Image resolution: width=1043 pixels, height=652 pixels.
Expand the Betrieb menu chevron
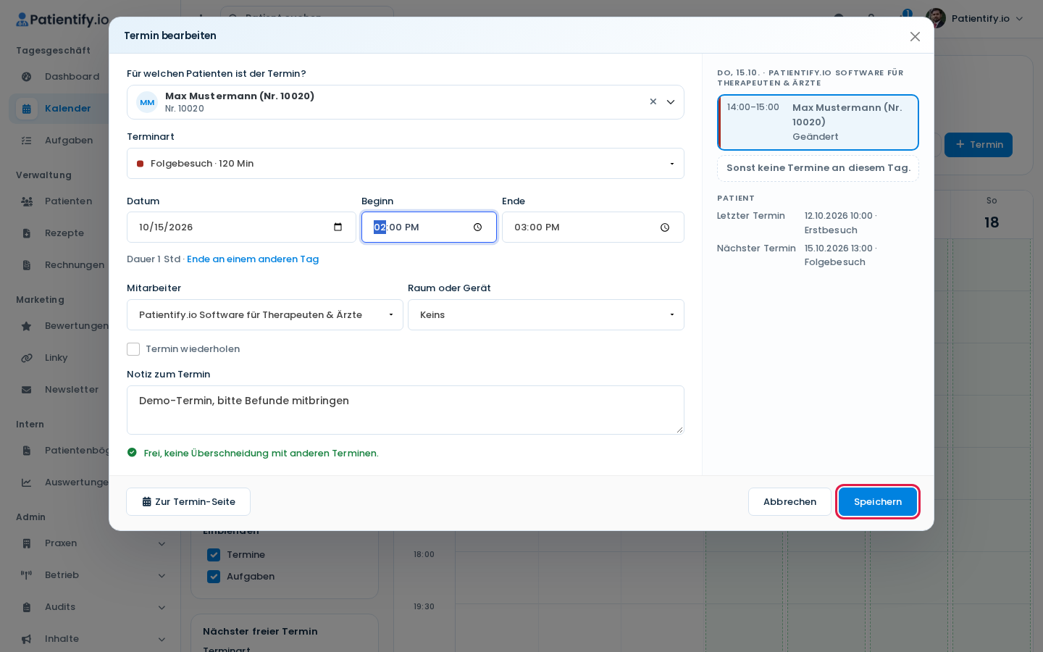click(x=162, y=575)
